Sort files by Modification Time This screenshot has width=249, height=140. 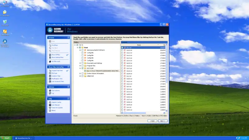pos(57,79)
